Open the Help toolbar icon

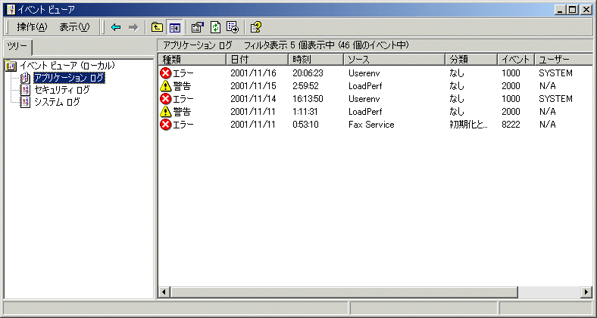coord(255,27)
